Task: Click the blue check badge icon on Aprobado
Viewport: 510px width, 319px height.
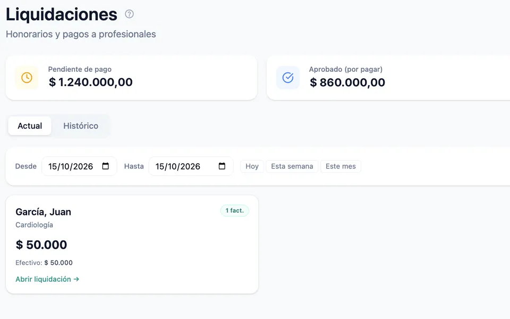Action: (288, 78)
